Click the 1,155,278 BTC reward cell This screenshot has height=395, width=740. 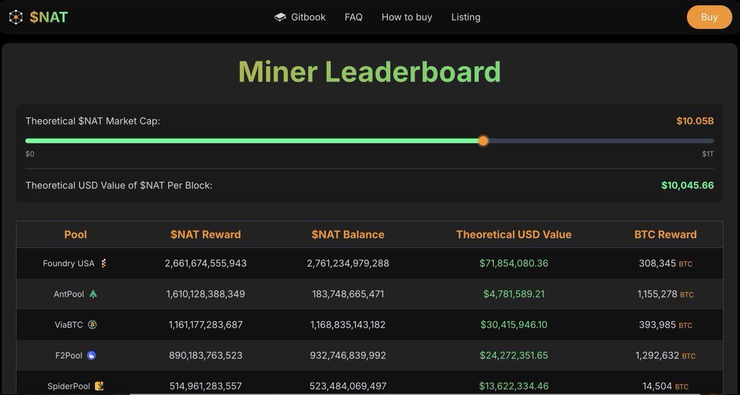click(665, 294)
